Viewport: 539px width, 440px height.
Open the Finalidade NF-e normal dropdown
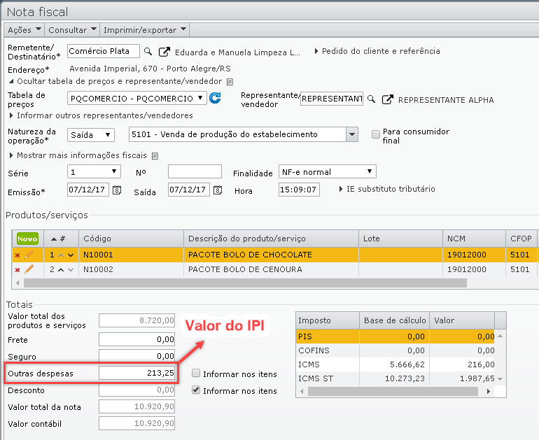coord(327,171)
